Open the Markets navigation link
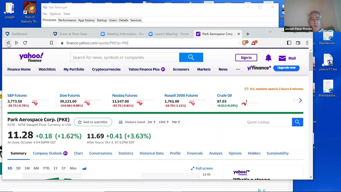The height and width of the screenshot is (192, 341). [x=204, y=69]
